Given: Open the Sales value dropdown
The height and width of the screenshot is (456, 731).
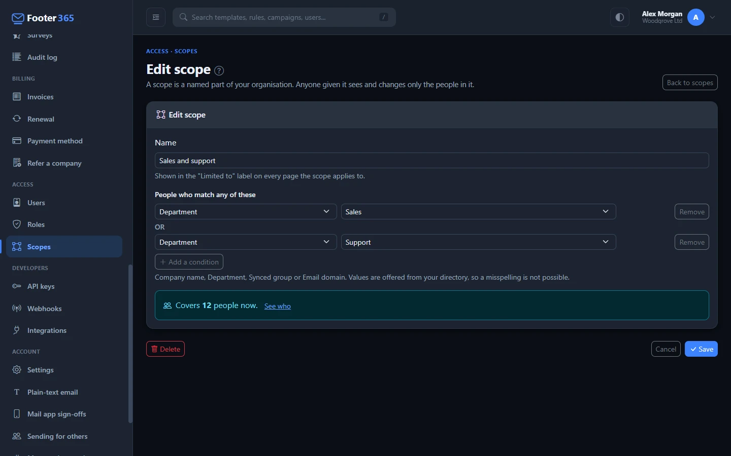Looking at the screenshot, I should click(x=478, y=212).
